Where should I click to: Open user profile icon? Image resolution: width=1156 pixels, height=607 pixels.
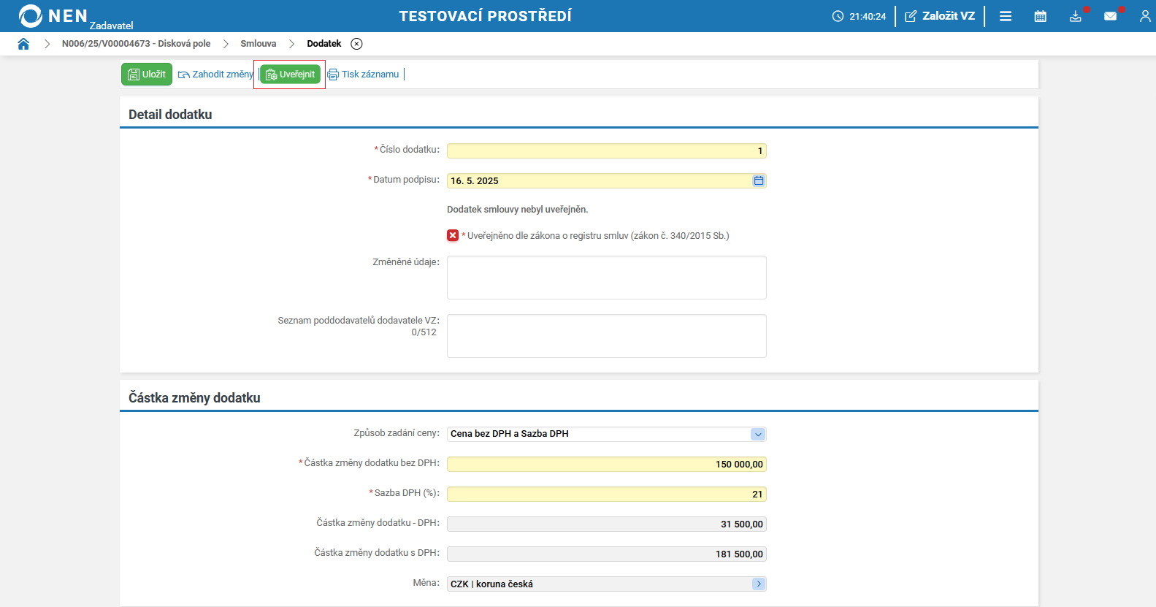click(x=1144, y=16)
